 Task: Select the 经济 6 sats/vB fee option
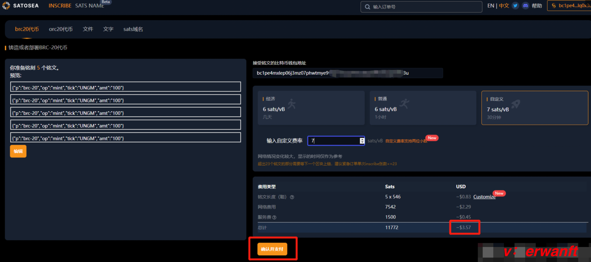pos(311,108)
